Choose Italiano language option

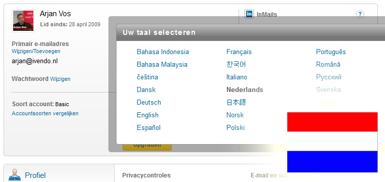237,77
